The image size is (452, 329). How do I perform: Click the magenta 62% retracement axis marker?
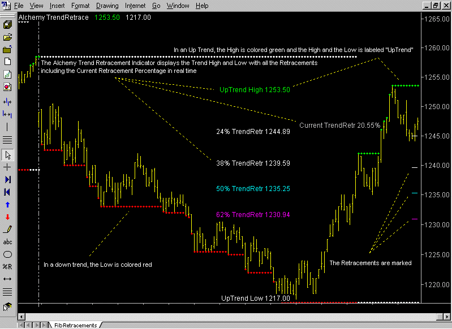point(415,219)
